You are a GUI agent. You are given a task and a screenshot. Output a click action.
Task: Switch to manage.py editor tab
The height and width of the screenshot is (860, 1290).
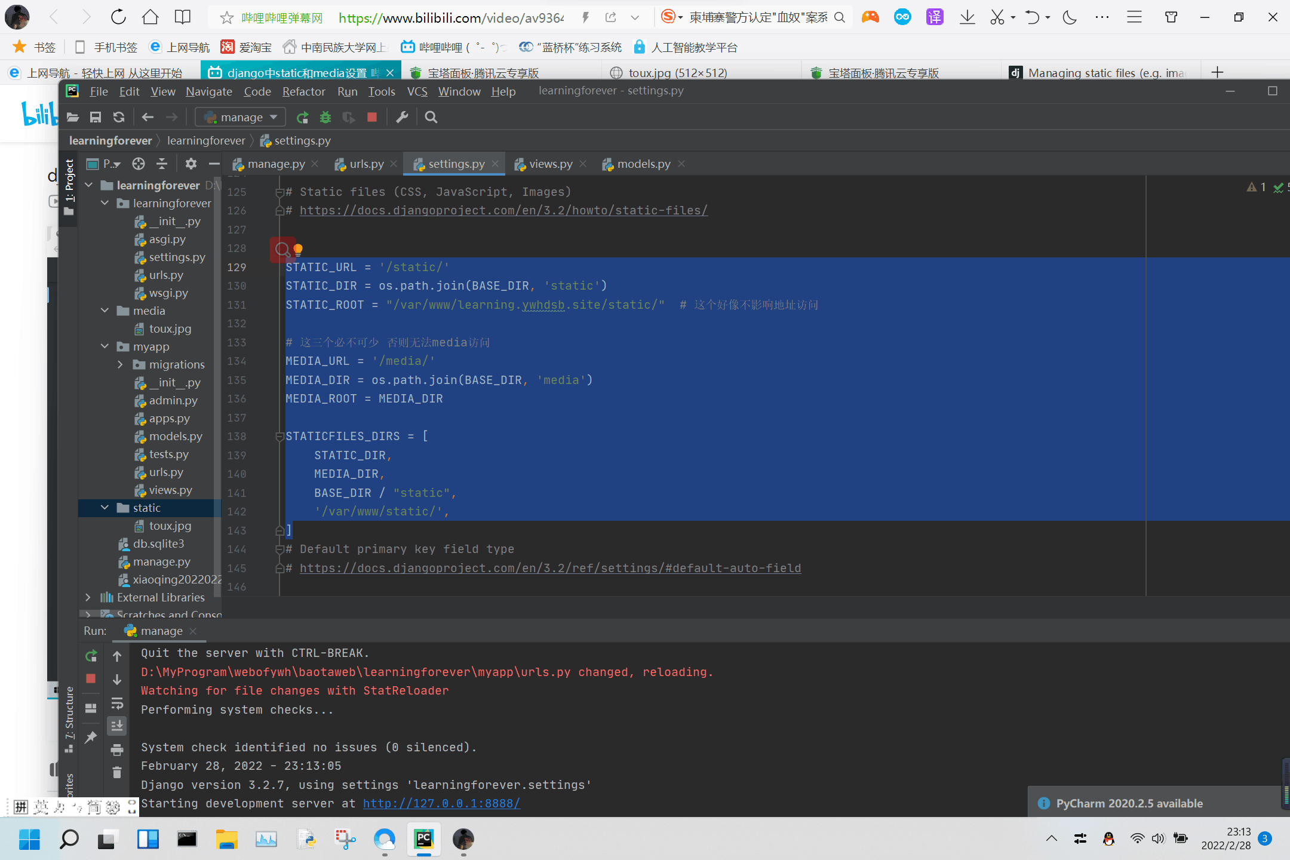276,164
